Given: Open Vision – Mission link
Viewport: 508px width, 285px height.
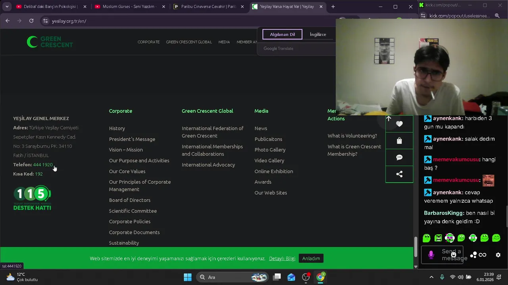Looking at the screenshot, I should pos(126,150).
